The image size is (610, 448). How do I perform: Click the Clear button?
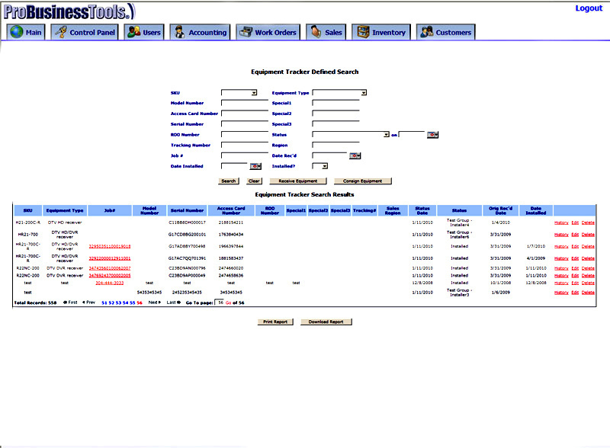(254, 181)
